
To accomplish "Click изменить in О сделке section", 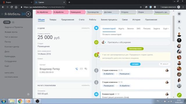I will click(85, 28).
